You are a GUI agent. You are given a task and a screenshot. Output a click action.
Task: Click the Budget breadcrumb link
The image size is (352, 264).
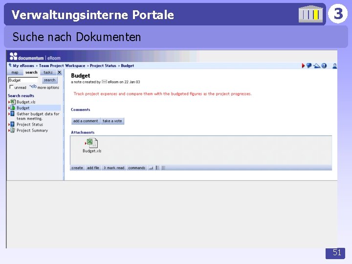pyautogui.click(x=127, y=66)
